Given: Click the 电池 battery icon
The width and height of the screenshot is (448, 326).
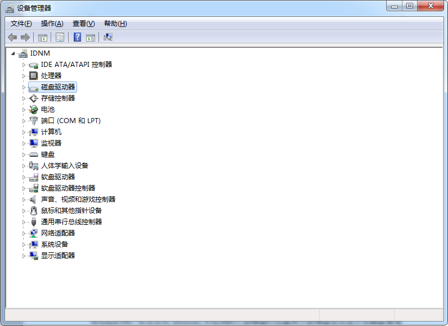Looking at the screenshot, I should tap(34, 110).
